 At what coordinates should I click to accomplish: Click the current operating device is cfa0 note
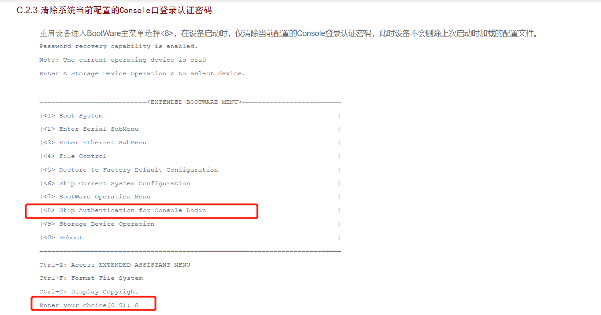coord(123,60)
